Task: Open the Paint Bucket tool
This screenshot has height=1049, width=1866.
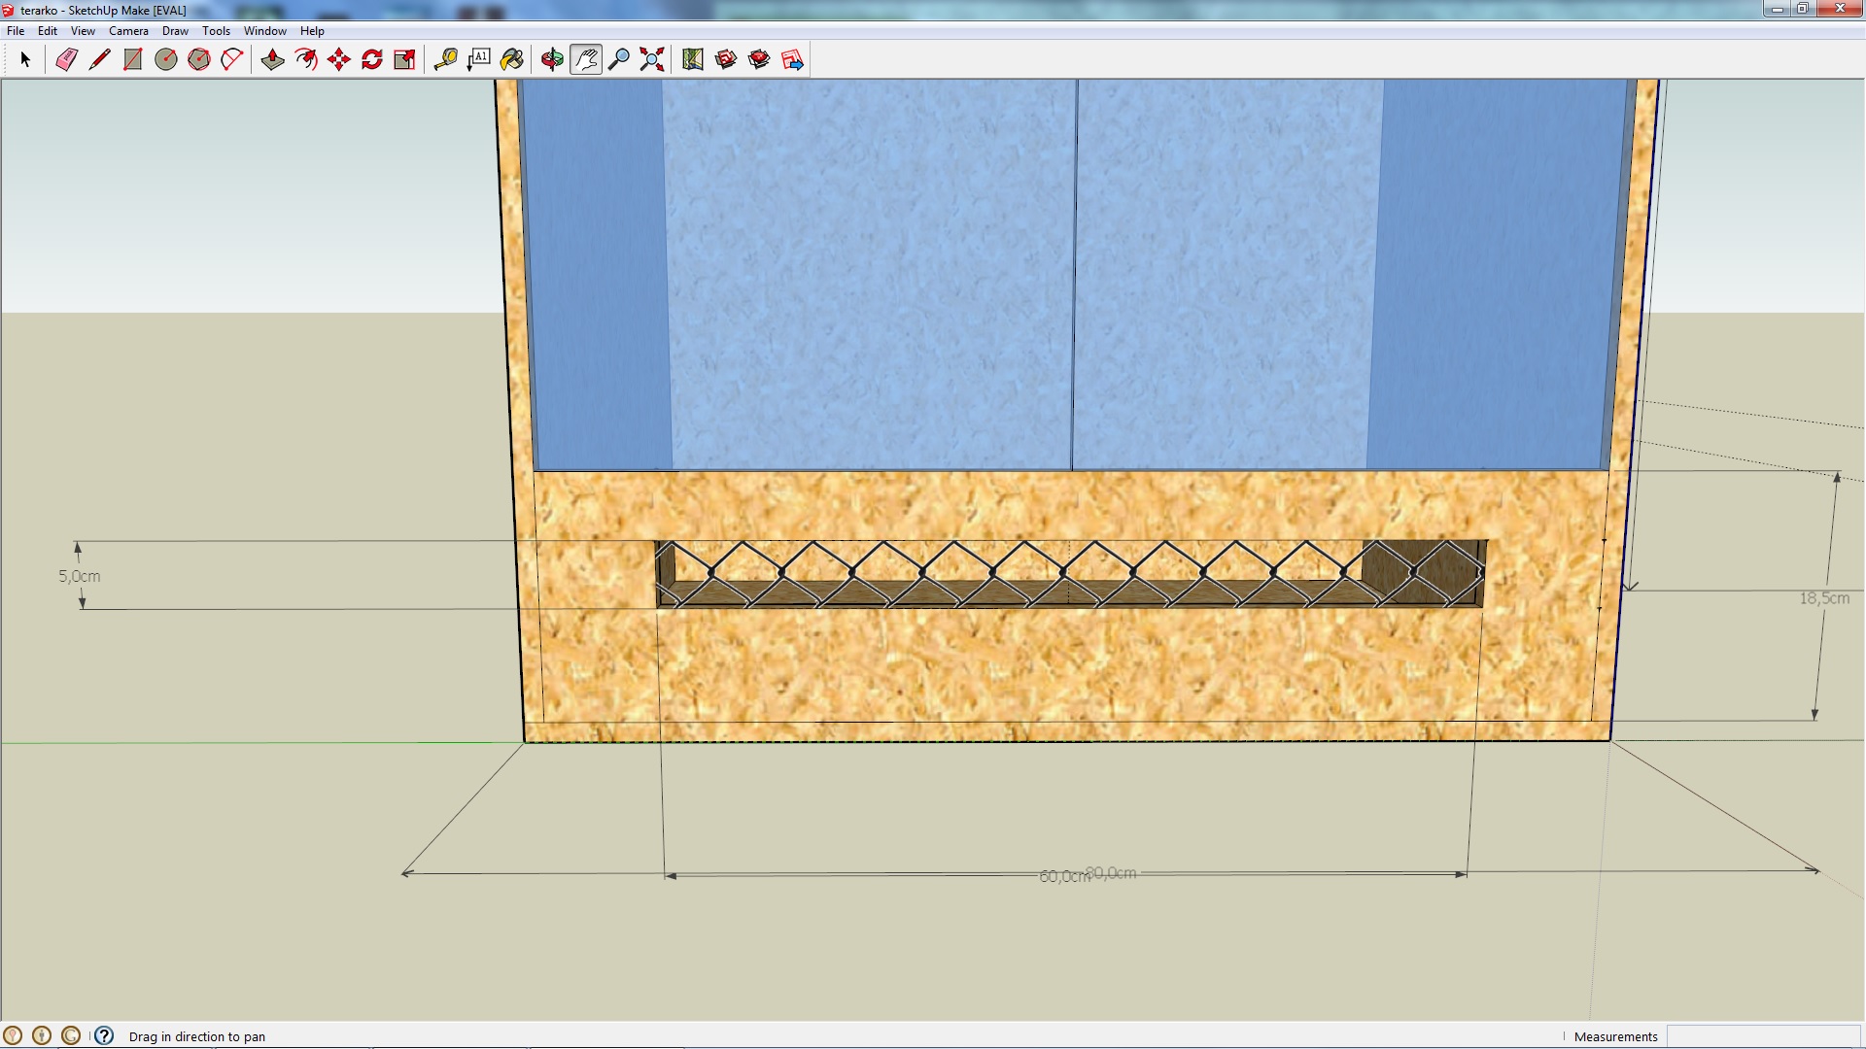Action: 512,60
